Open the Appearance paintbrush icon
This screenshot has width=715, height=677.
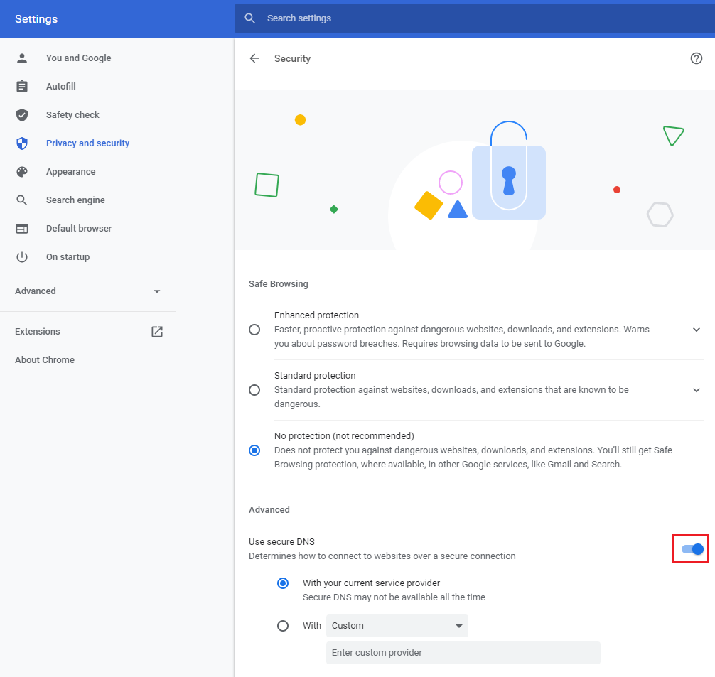click(22, 171)
